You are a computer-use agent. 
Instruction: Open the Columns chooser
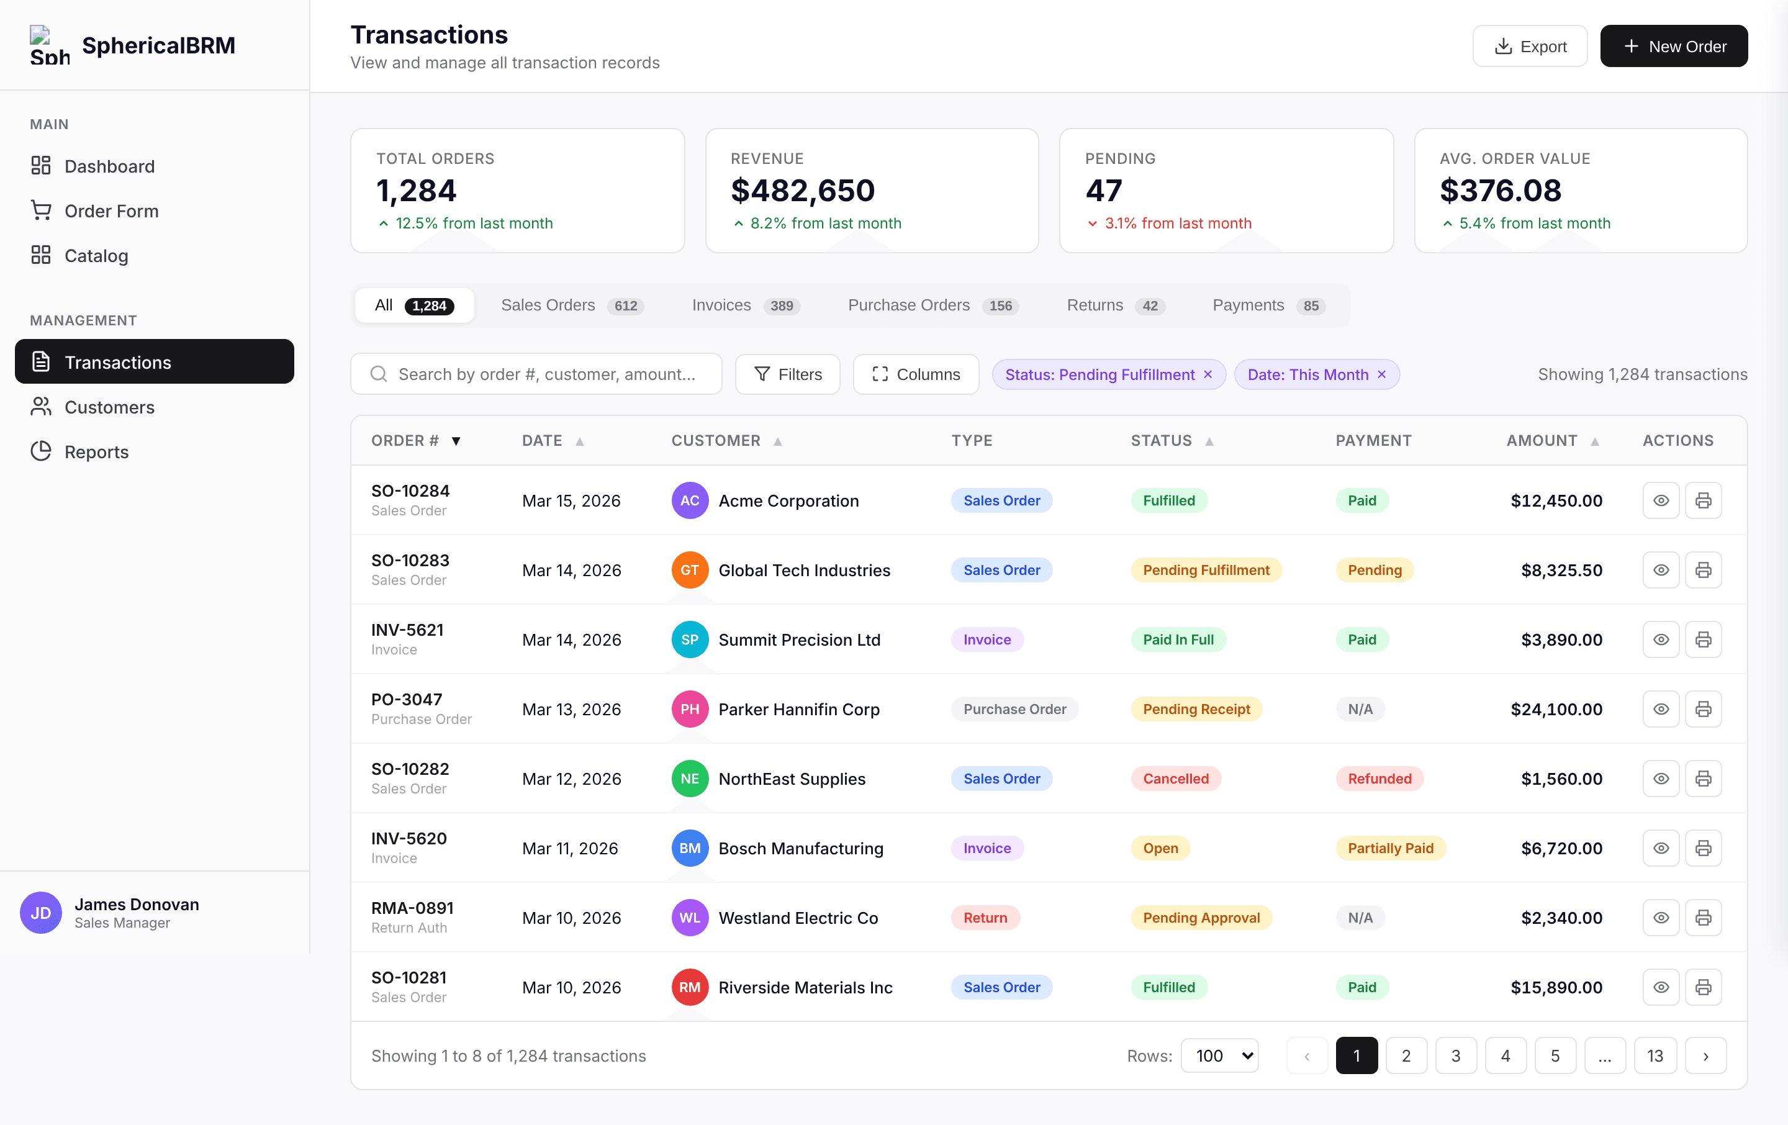(x=916, y=374)
